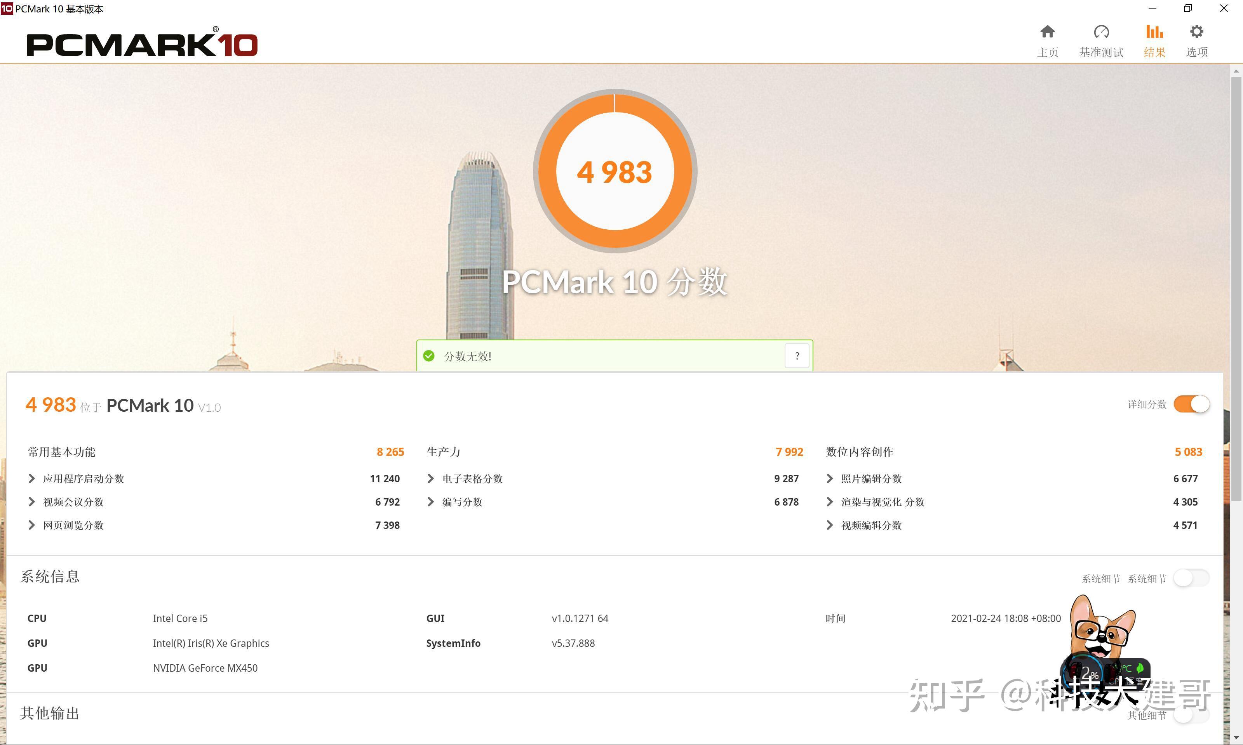Click the 其他输出 heading

pos(50,713)
